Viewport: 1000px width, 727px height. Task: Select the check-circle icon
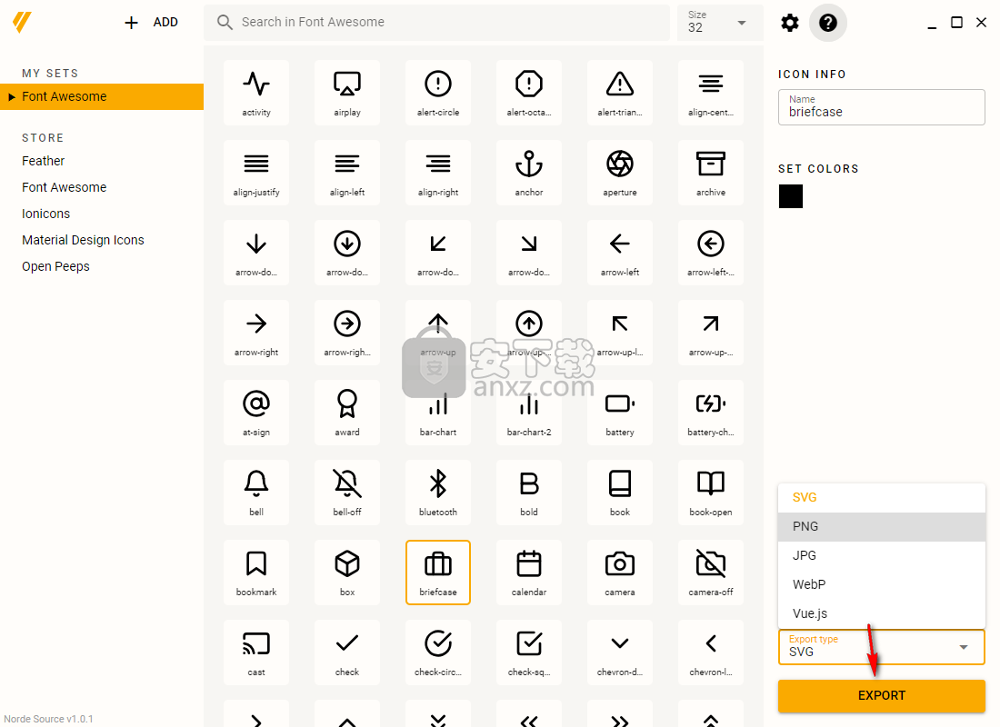click(438, 652)
